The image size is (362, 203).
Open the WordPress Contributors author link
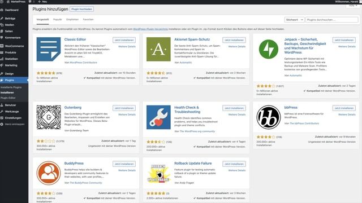tap(83, 63)
